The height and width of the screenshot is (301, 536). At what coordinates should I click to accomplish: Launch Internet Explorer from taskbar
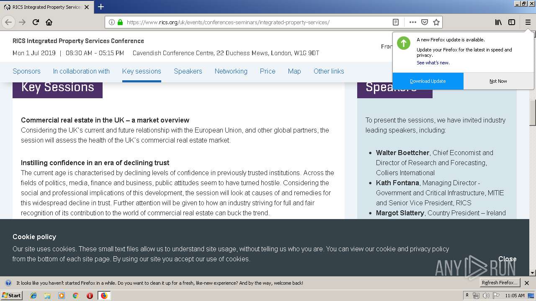point(33,296)
